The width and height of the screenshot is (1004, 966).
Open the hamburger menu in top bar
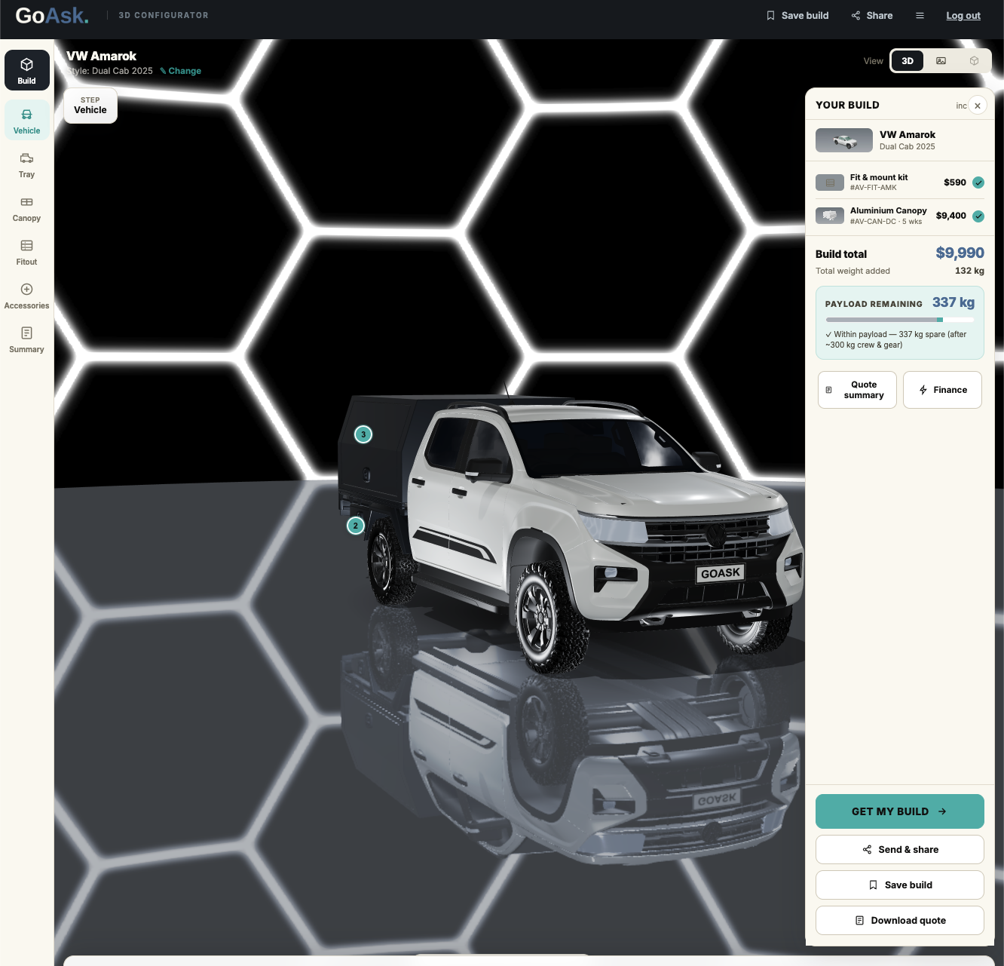[920, 16]
